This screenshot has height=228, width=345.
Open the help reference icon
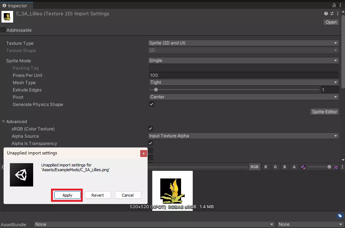[x=326, y=13]
